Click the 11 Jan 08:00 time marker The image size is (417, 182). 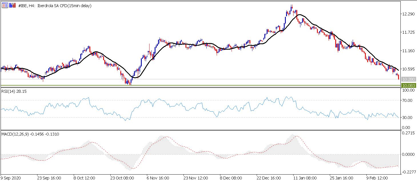coord(306,178)
